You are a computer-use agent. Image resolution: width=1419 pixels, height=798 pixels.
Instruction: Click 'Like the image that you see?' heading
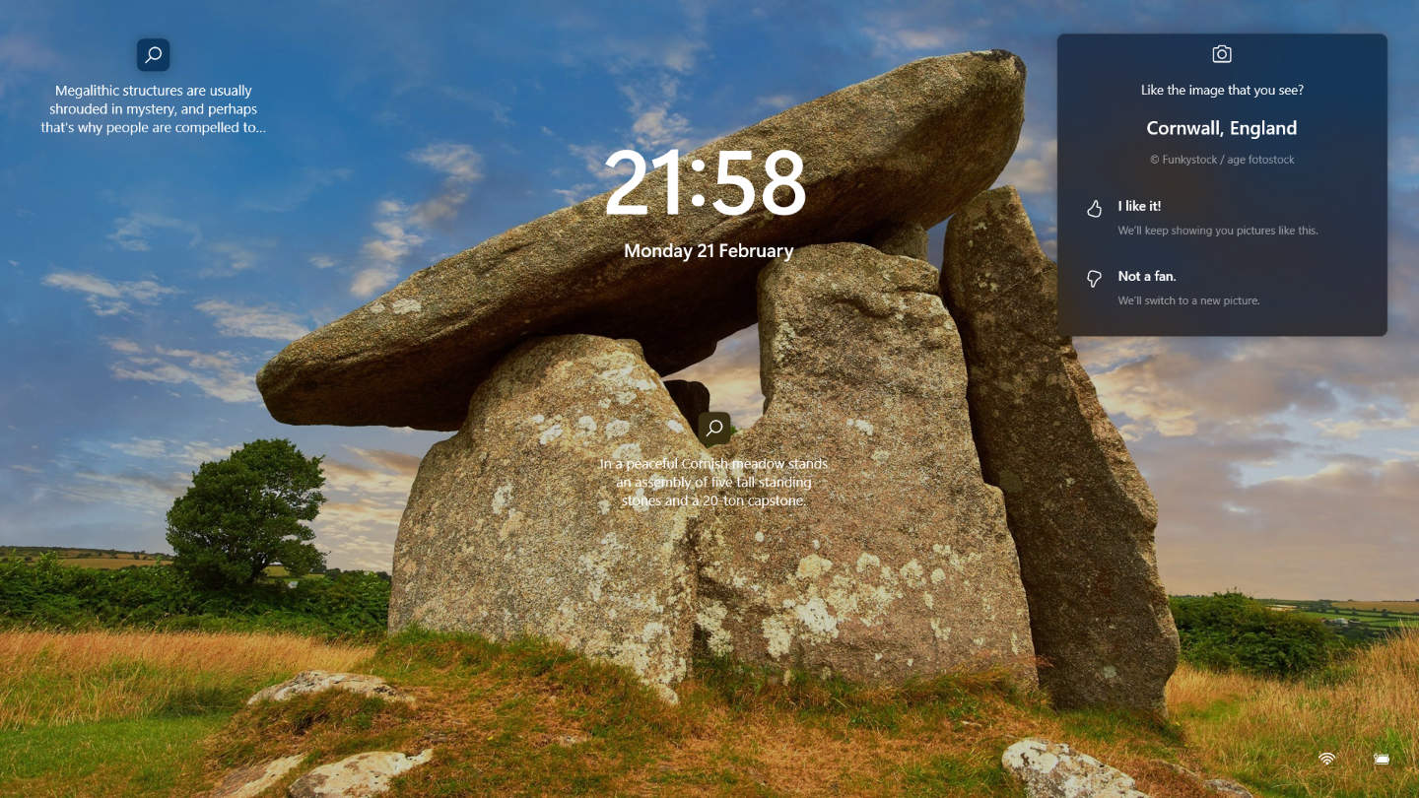(1221, 90)
